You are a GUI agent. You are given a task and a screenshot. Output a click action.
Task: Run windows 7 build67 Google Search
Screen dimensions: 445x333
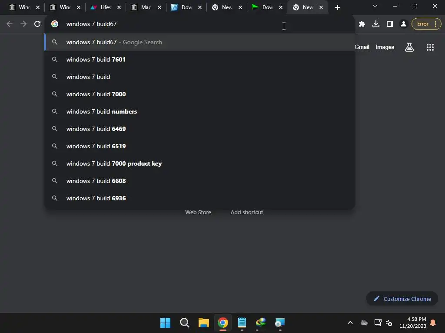pyautogui.click(x=200, y=42)
